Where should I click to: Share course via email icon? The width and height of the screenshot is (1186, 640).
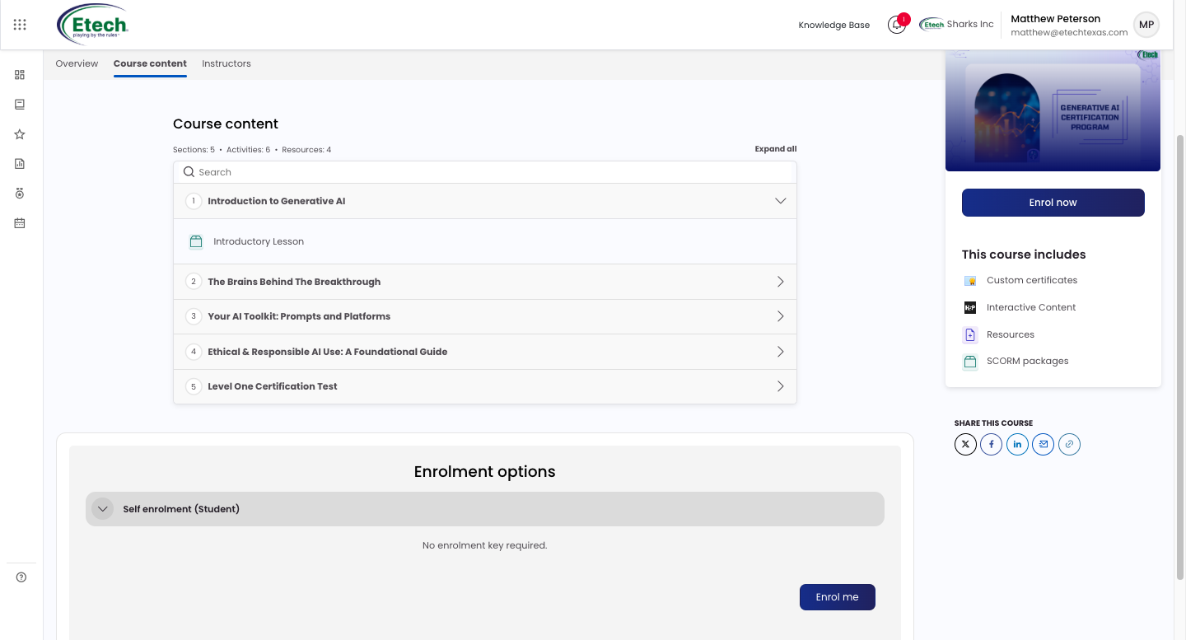(1044, 445)
